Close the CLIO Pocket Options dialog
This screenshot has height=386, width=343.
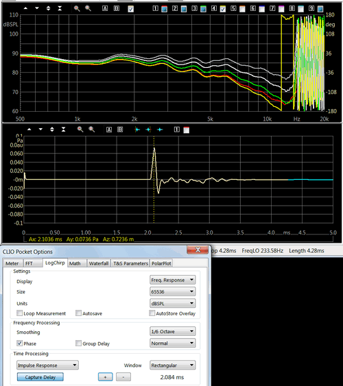198,250
